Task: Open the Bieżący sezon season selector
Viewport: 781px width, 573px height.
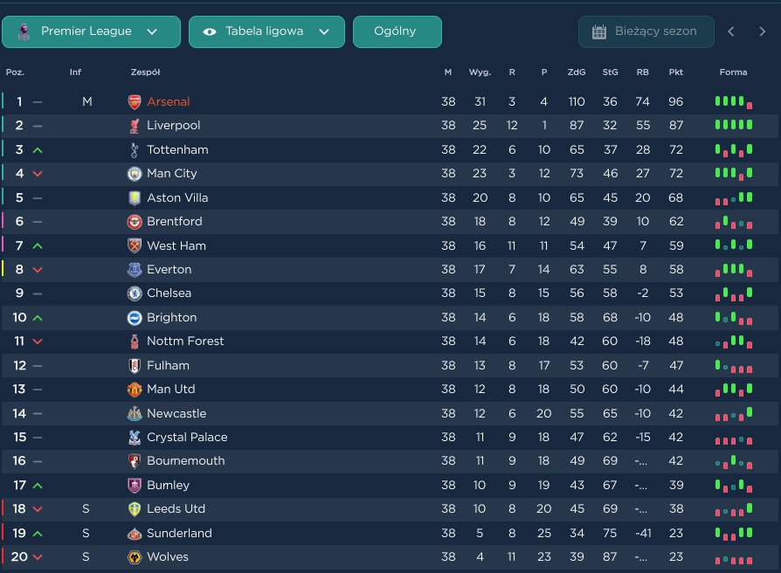Action: [646, 31]
